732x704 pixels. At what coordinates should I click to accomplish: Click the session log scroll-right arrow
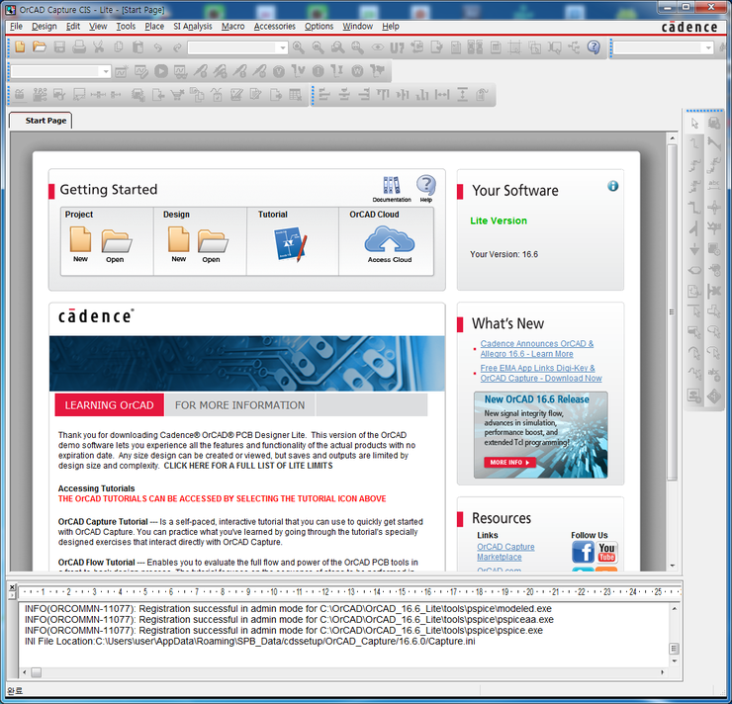tap(663, 672)
